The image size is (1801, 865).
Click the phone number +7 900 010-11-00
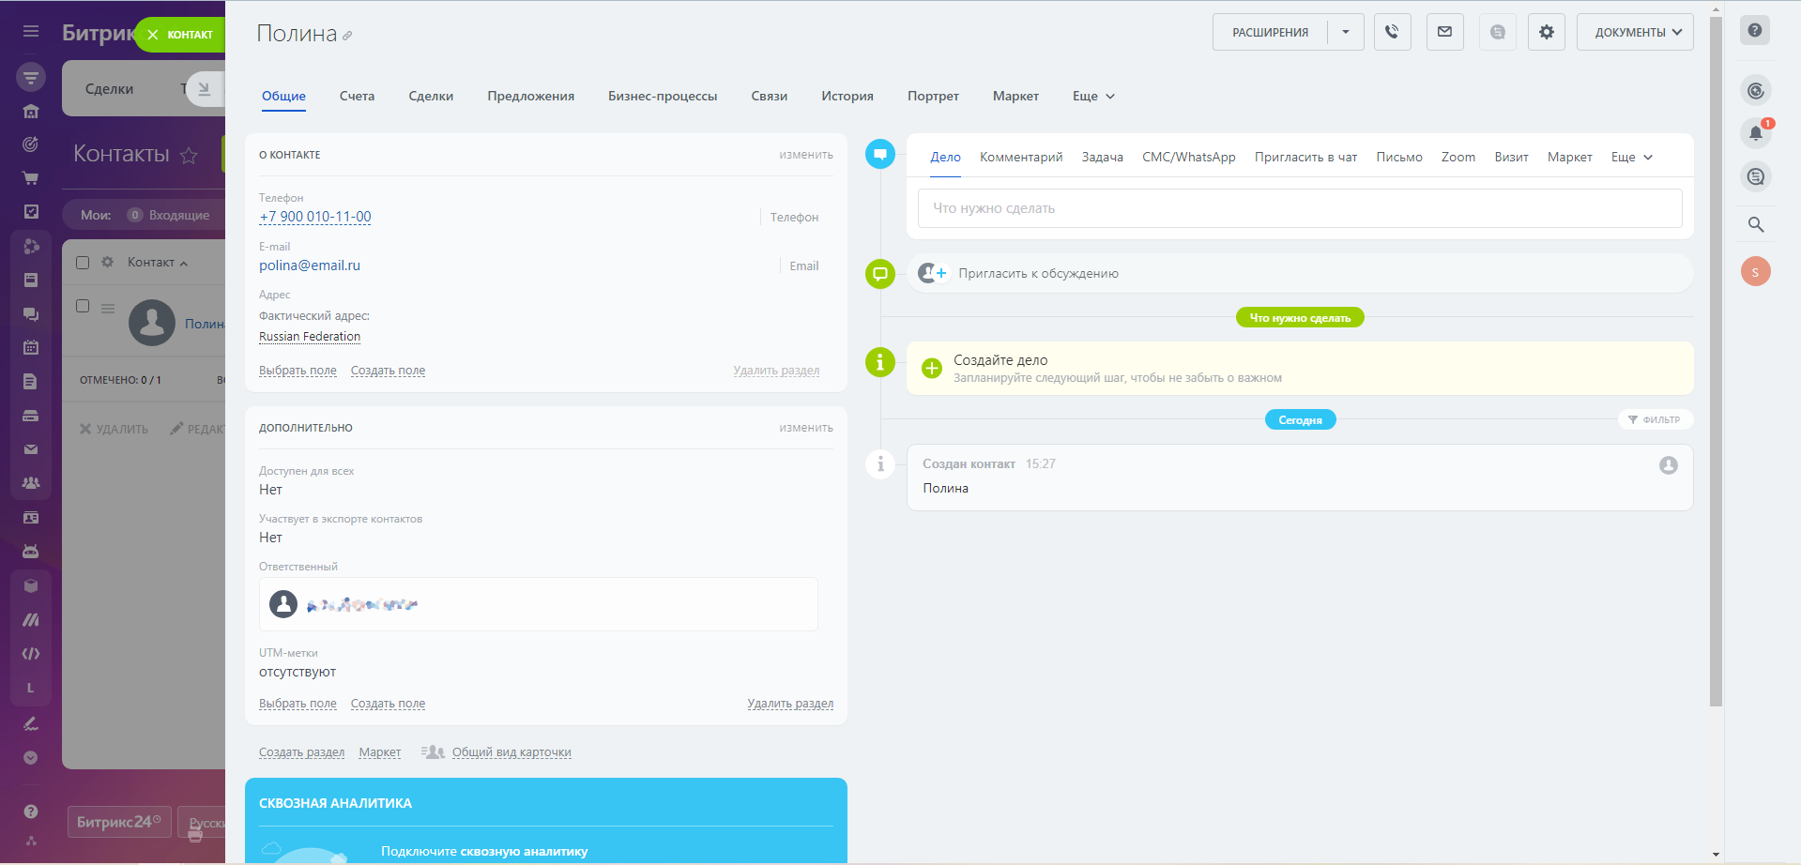click(x=315, y=217)
